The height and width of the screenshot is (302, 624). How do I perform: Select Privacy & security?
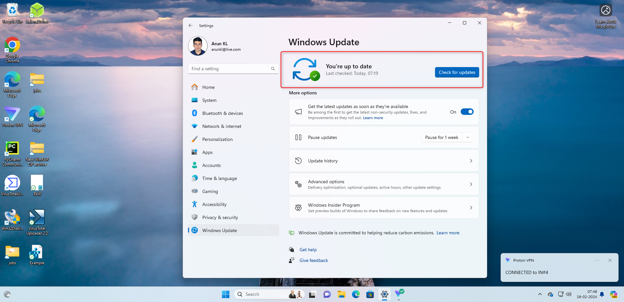(233, 217)
